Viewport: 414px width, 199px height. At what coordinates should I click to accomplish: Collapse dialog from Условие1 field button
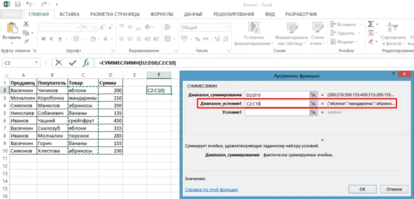(x=313, y=112)
